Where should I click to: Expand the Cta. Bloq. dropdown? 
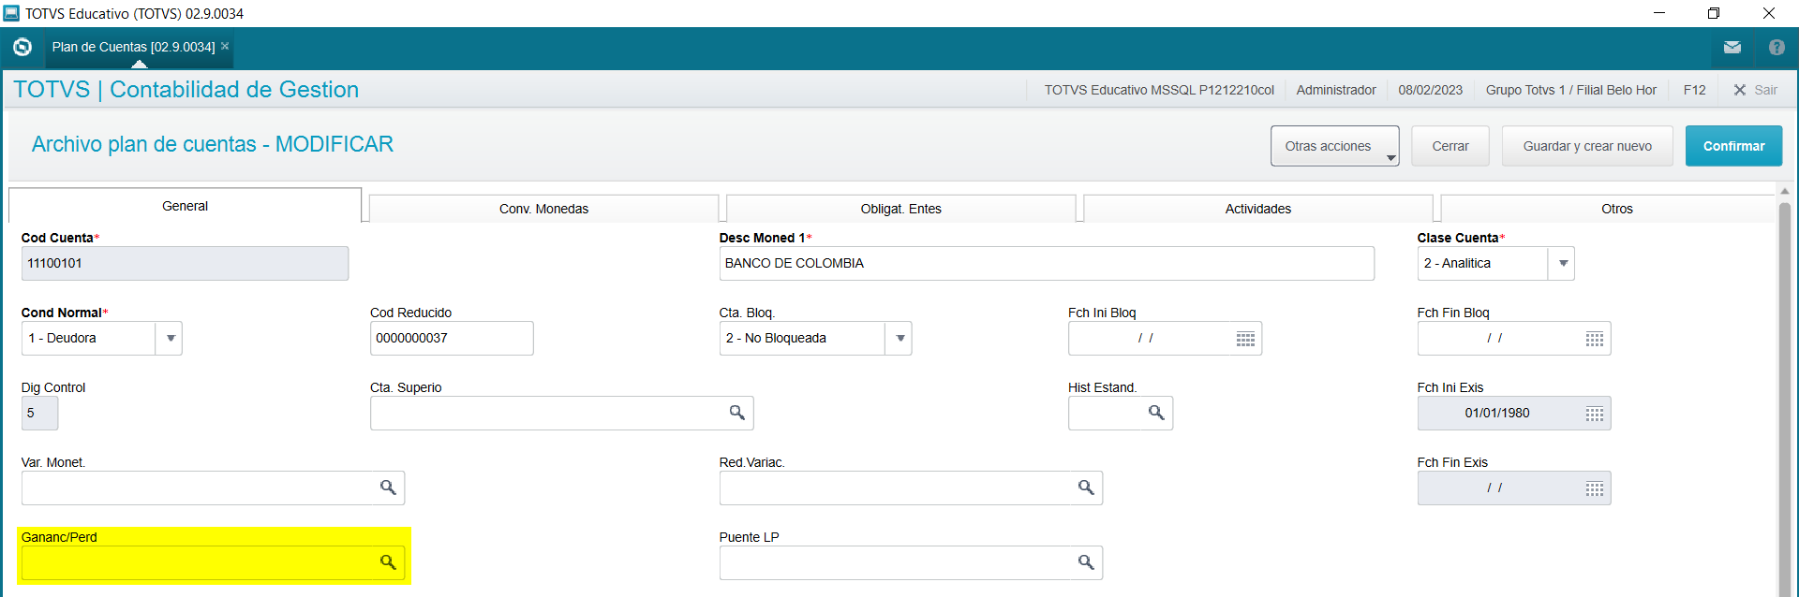pyautogui.click(x=899, y=339)
